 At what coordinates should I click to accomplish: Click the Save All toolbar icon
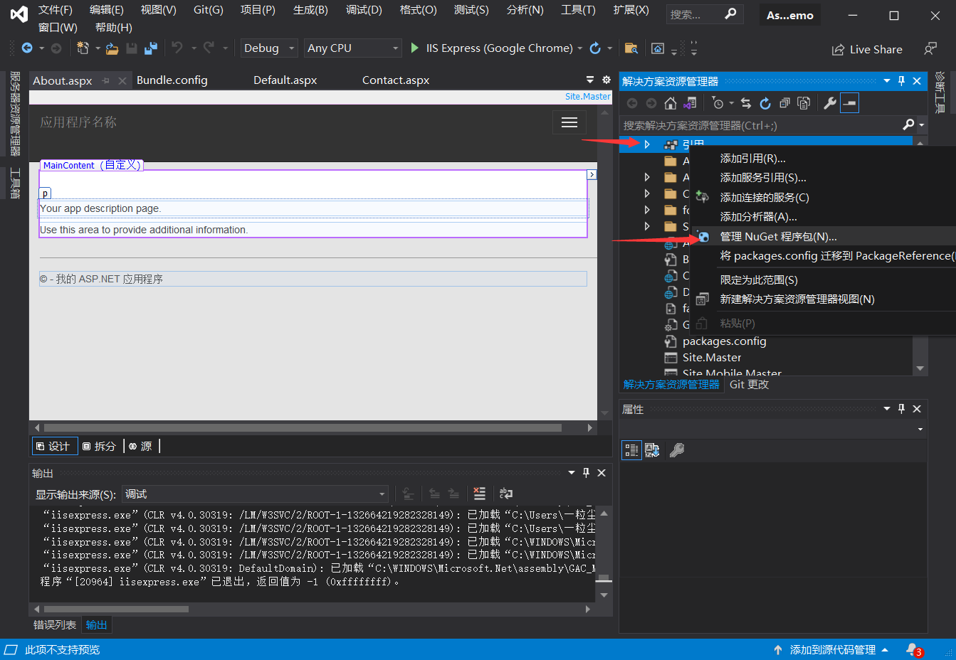149,48
